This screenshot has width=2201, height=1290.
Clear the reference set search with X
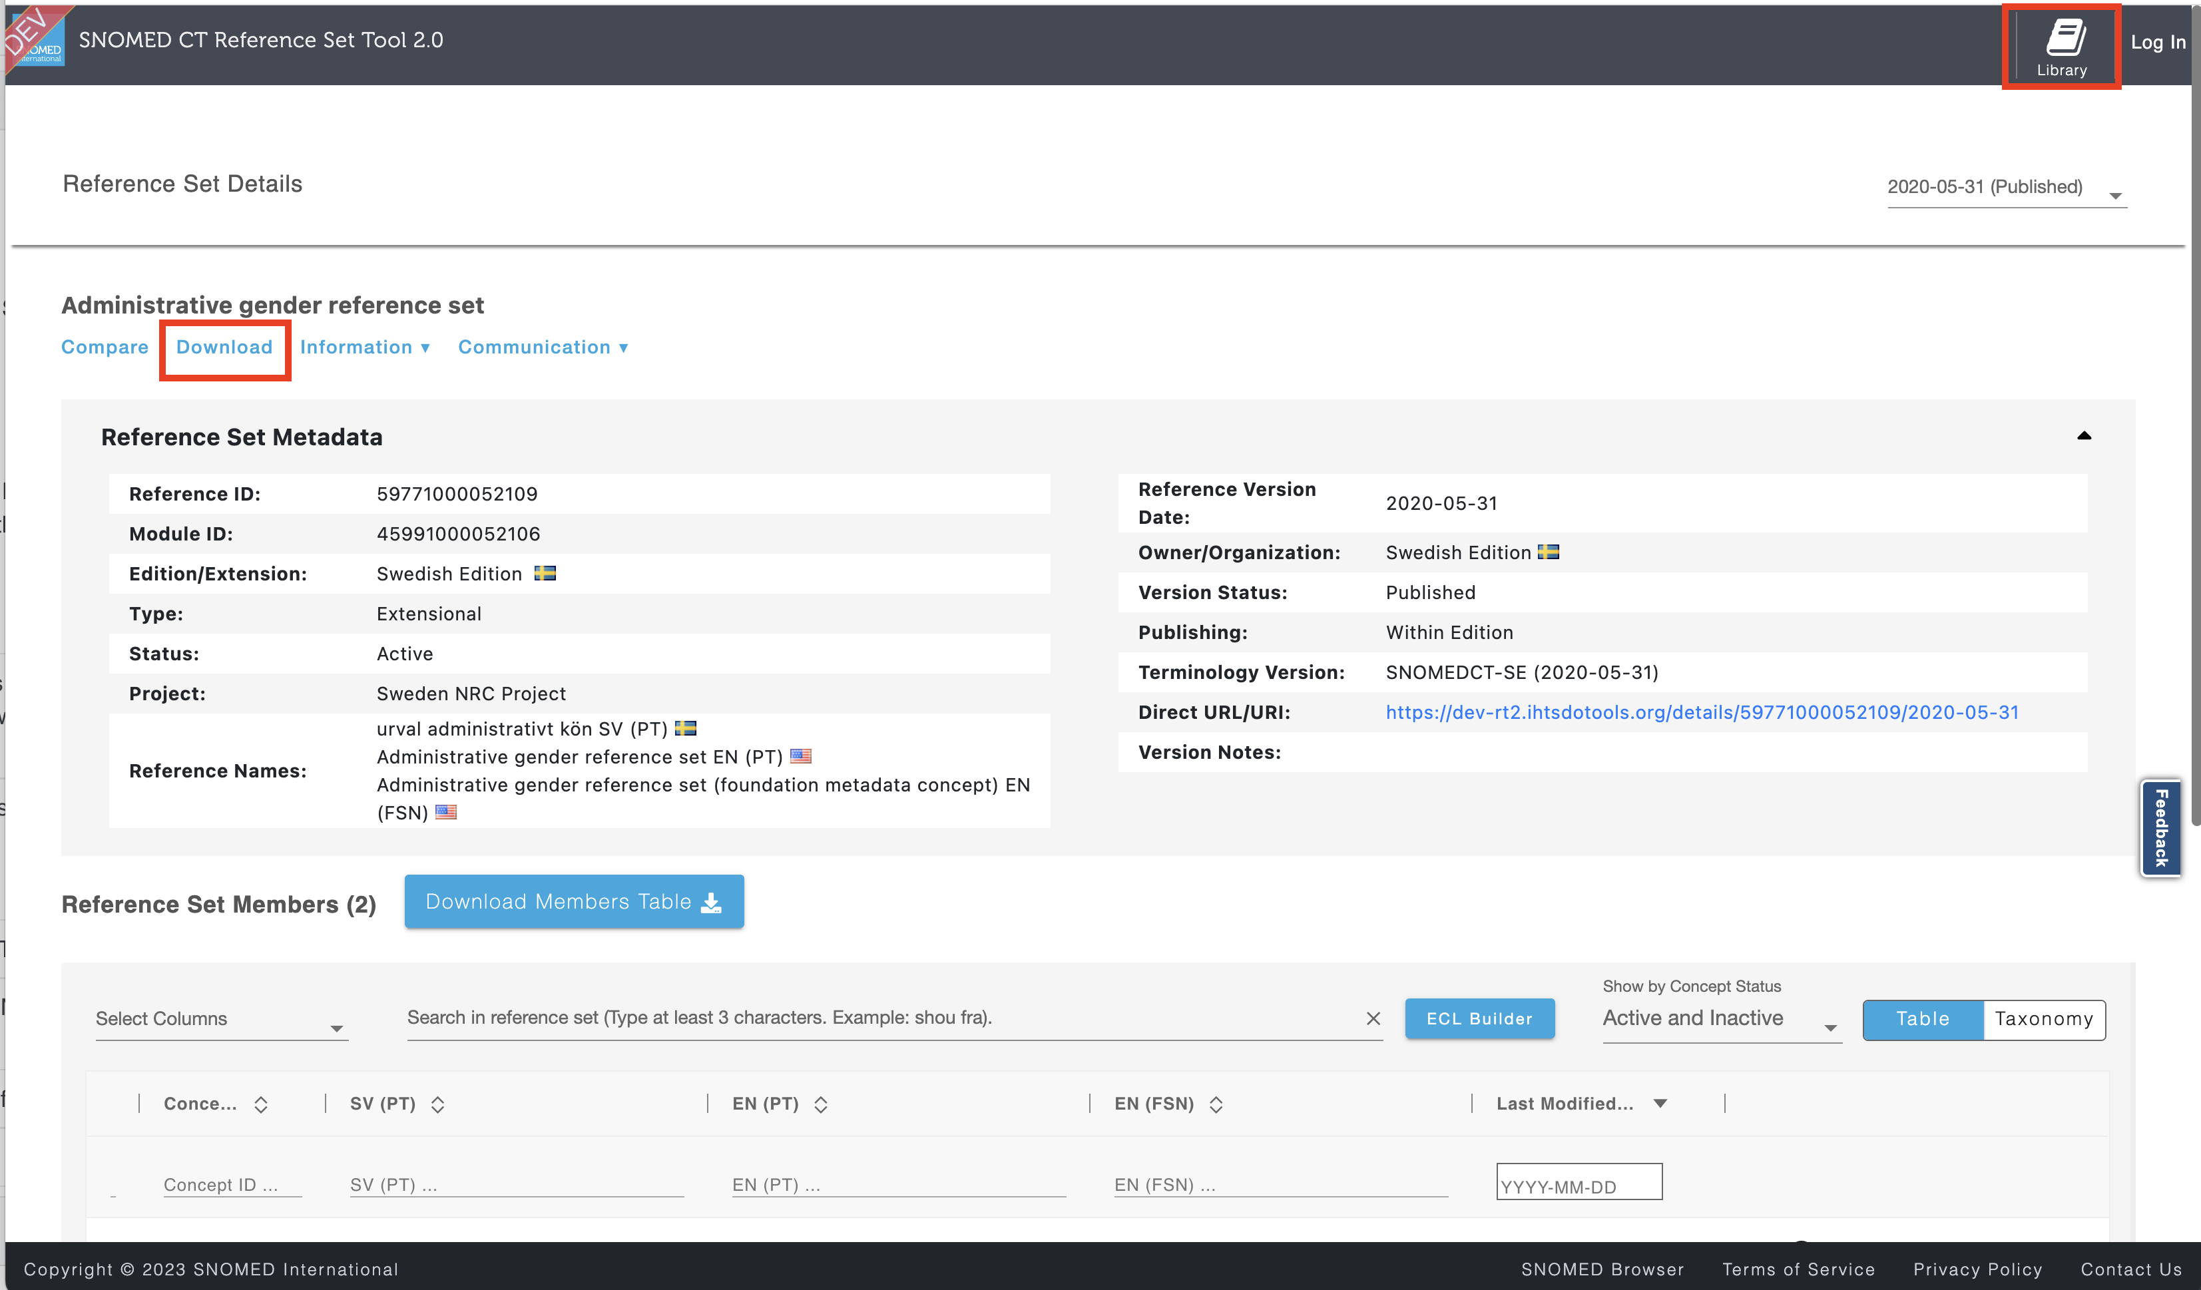[x=1373, y=1018]
